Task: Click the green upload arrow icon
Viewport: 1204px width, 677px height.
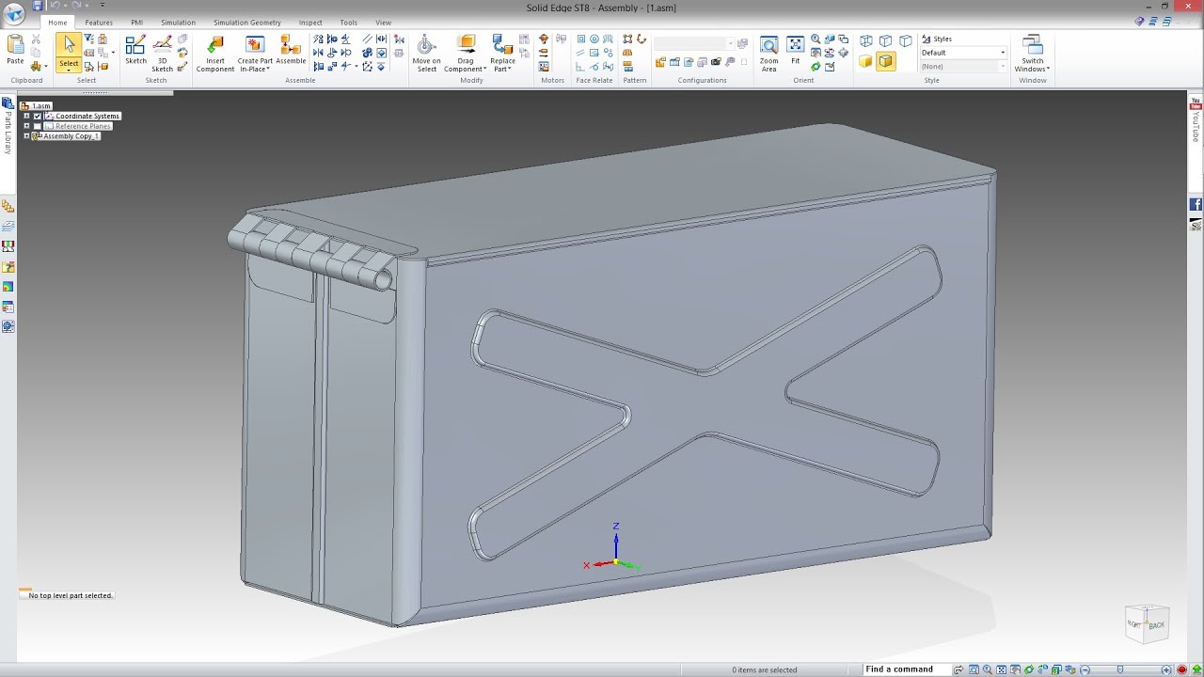Action: tap(1196, 669)
